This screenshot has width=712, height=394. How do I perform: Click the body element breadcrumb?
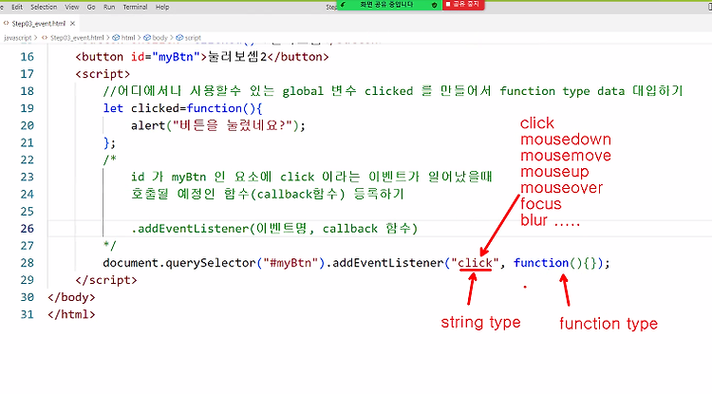[159, 38]
